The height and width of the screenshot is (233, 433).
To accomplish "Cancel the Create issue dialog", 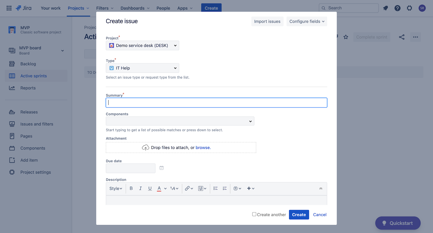I will click(320, 215).
